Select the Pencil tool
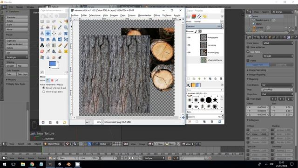This screenshot has width=298, height=168. (x=60, y=45)
